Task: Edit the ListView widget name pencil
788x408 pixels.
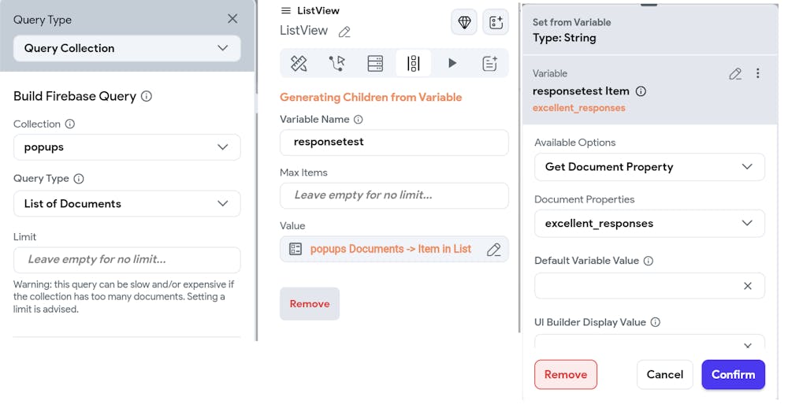Action: (344, 32)
